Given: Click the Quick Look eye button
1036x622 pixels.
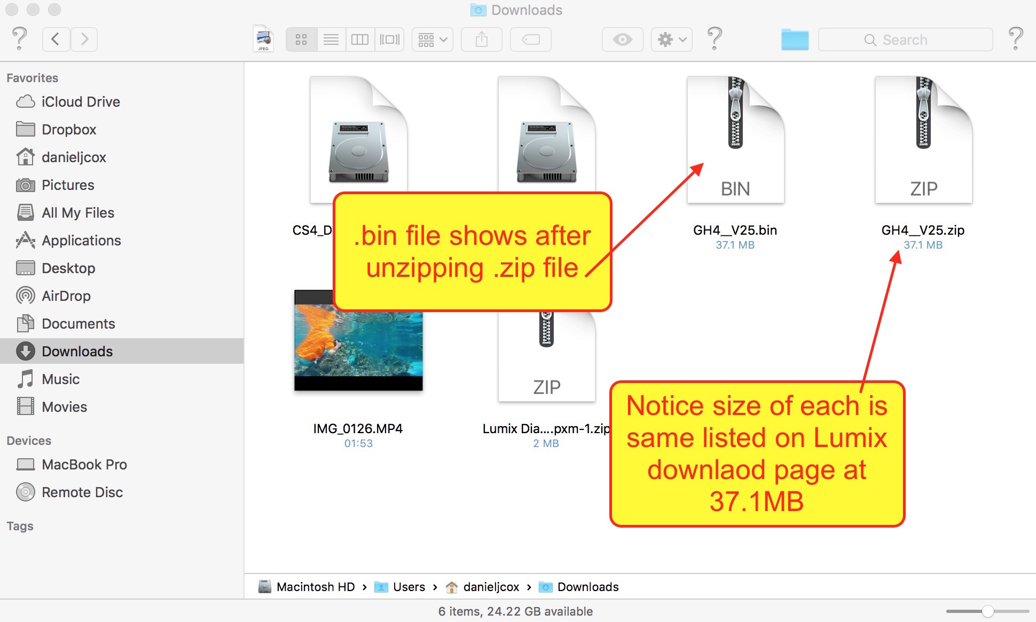Looking at the screenshot, I should [x=623, y=39].
